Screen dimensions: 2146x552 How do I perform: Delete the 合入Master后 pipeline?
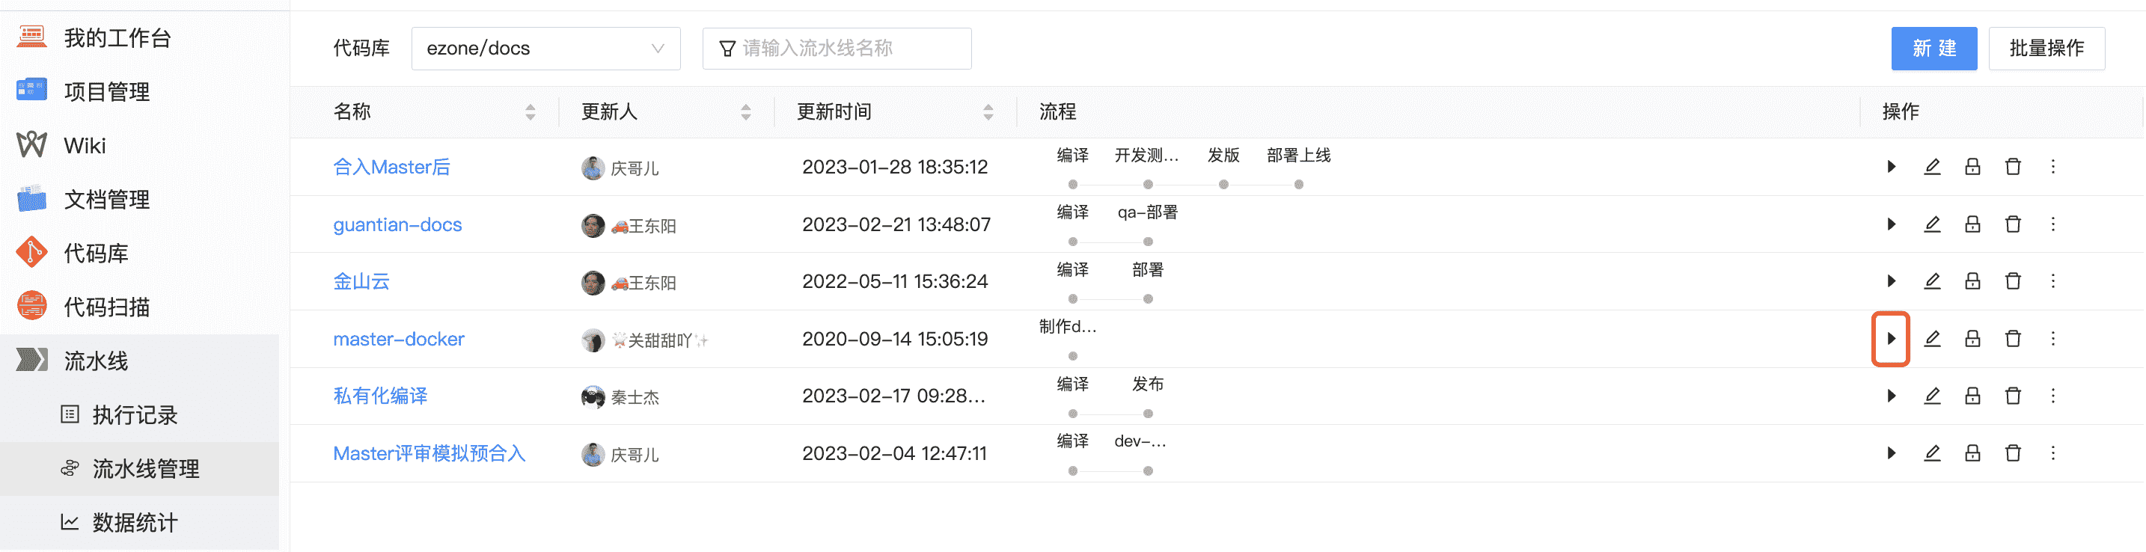click(2013, 167)
